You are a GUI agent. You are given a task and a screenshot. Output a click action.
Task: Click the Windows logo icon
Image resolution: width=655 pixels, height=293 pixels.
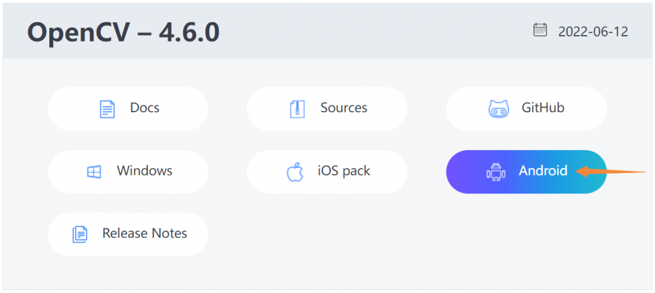pos(94,172)
